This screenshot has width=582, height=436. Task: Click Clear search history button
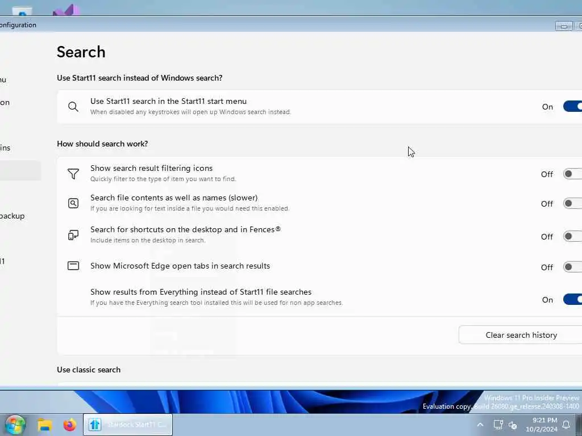(521, 335)
